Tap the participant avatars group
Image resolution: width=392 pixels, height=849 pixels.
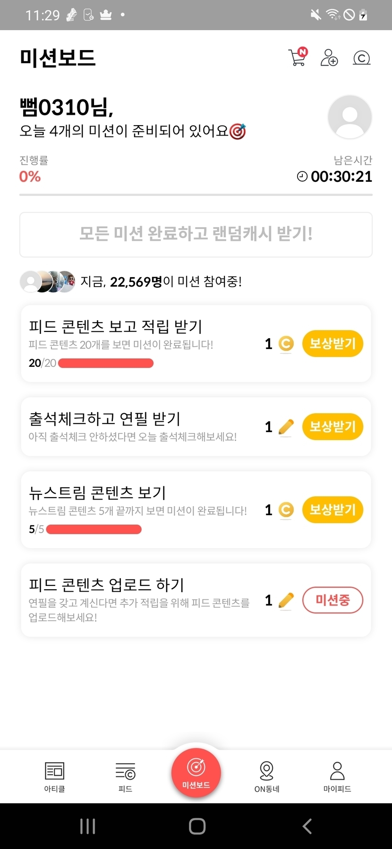[x=47, y=282]
